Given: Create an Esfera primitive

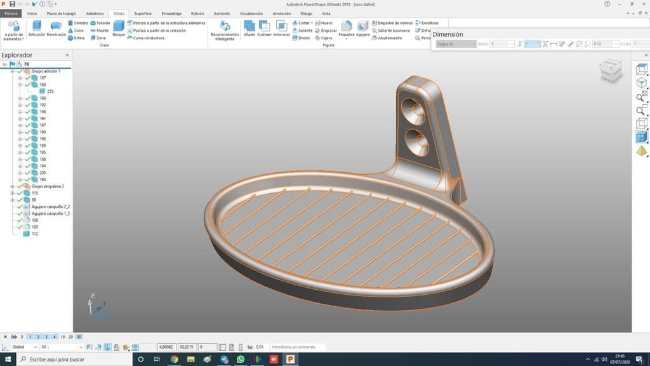Looking at the screenshot, I should coord(76,37).
